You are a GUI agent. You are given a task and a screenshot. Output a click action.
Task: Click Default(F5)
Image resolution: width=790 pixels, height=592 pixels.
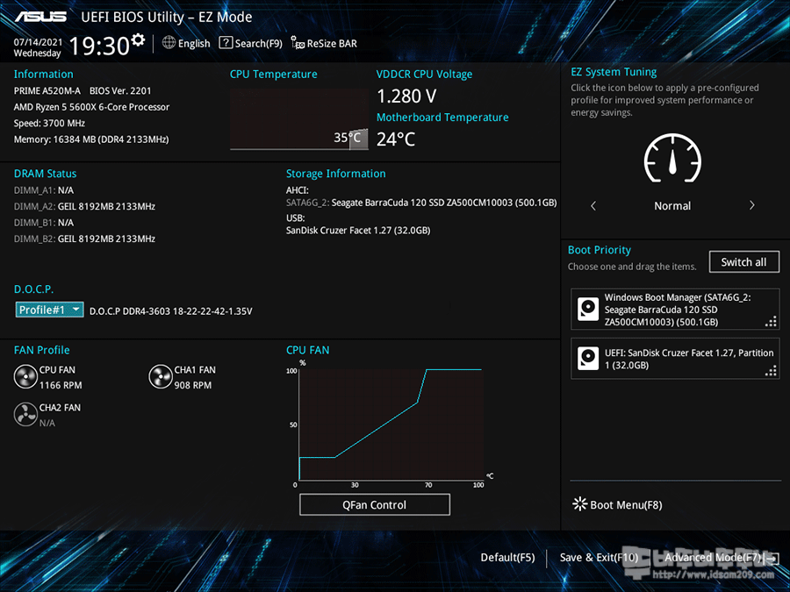tap(507, 557)
